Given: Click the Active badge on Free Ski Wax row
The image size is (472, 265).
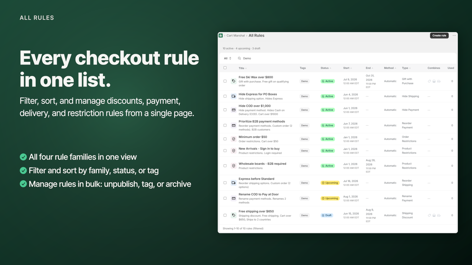Looking at the screenshot, I should 328,81.
